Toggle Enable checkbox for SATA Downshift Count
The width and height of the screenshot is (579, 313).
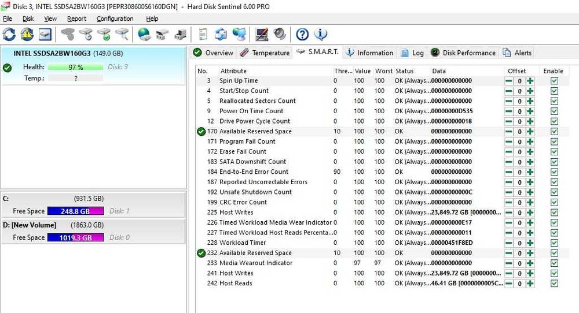(554, 162)
